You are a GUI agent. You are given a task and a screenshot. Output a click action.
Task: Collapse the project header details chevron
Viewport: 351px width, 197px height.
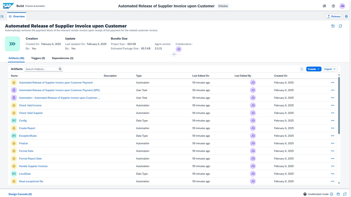(174, 54)
